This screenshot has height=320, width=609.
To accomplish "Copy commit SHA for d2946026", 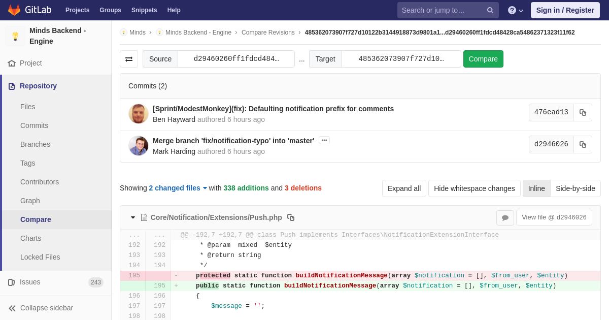I will [x=583, y=145].
